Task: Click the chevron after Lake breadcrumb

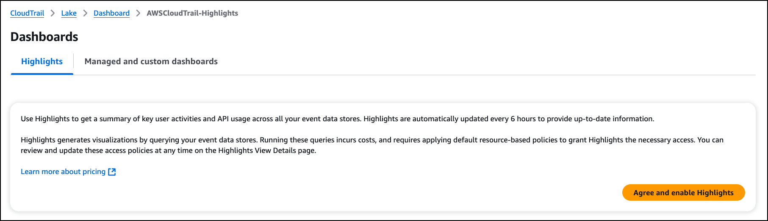Action: pos(85,13)
